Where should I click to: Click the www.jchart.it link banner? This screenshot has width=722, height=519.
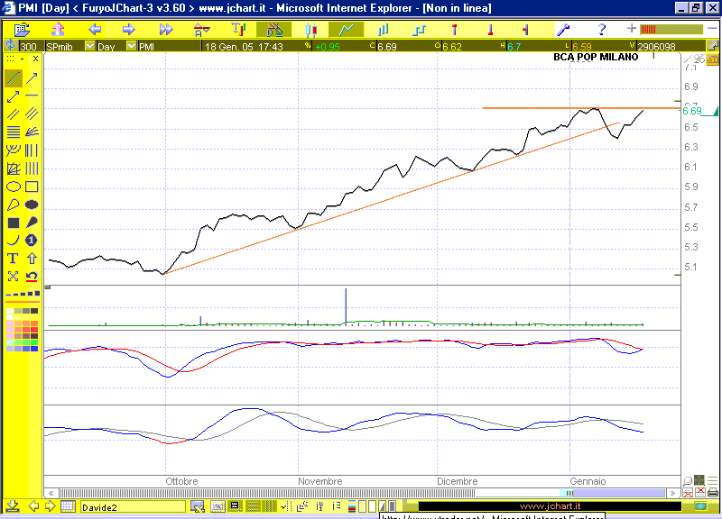tap(551, 506)
